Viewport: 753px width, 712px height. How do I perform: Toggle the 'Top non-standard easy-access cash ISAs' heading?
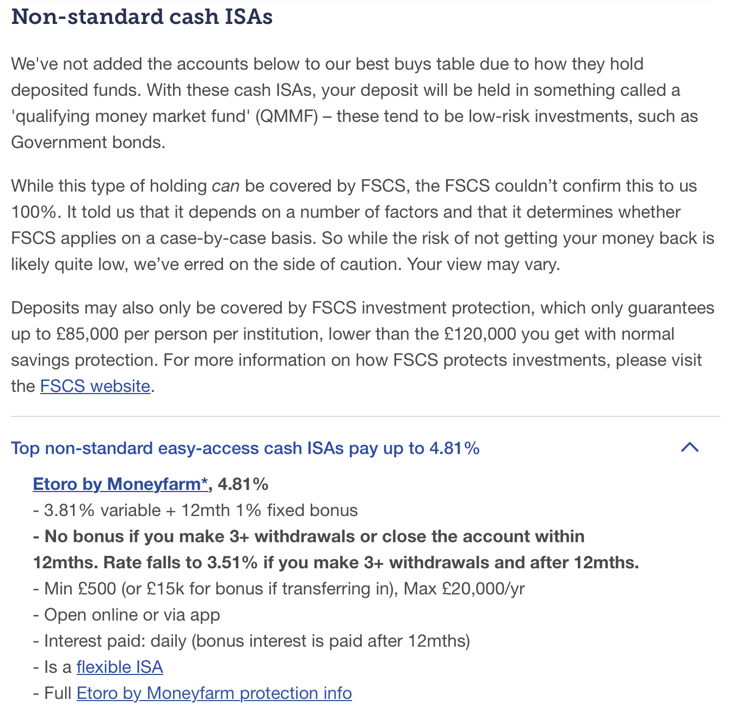(245, 448)
